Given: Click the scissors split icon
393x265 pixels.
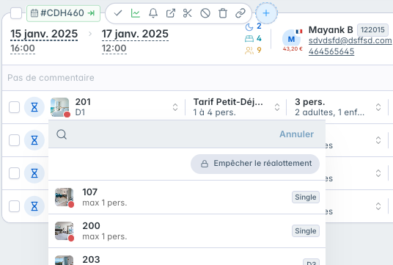Looking at the screenshot, I should click(188, 13).
